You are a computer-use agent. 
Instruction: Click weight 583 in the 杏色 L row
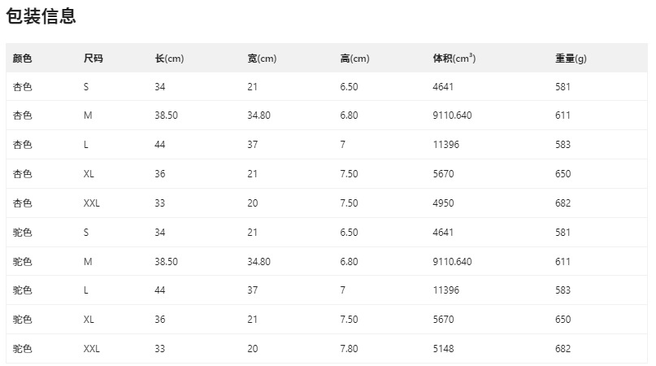pos(563,145)
